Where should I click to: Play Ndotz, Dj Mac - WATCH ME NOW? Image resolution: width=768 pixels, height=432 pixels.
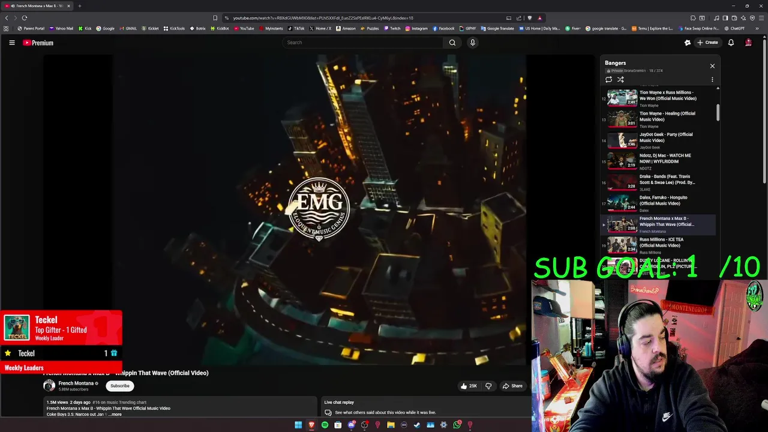pyautogui.click(x=658, y=161)
